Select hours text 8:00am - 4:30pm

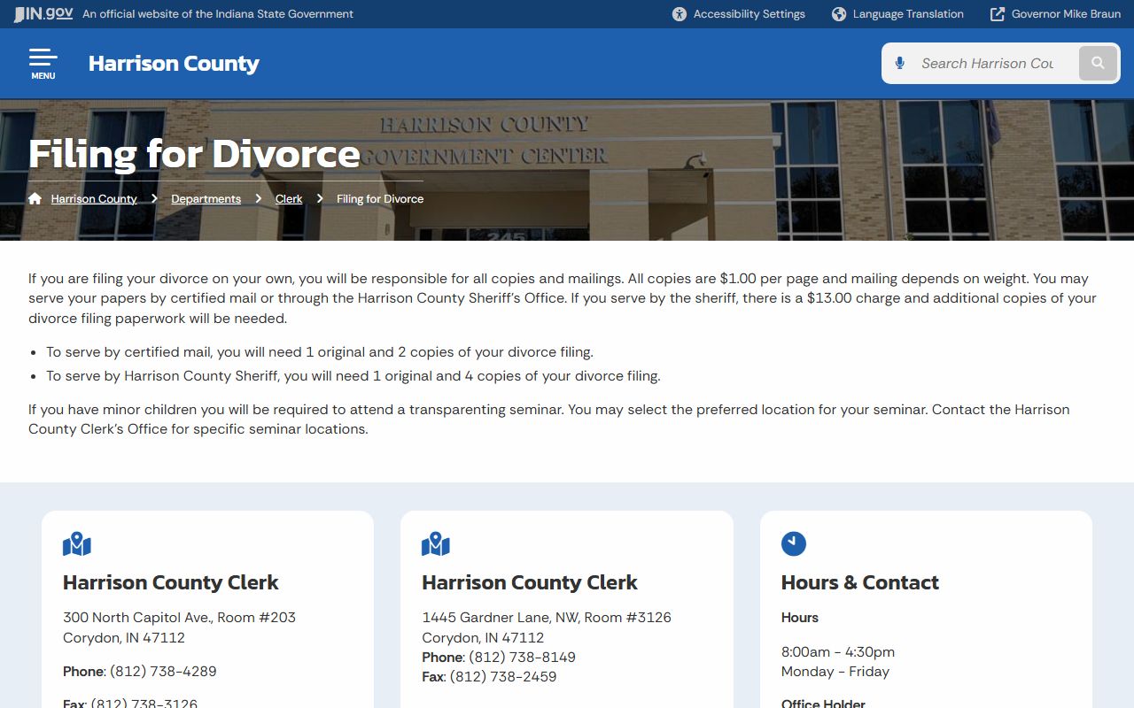pos(838,652)
